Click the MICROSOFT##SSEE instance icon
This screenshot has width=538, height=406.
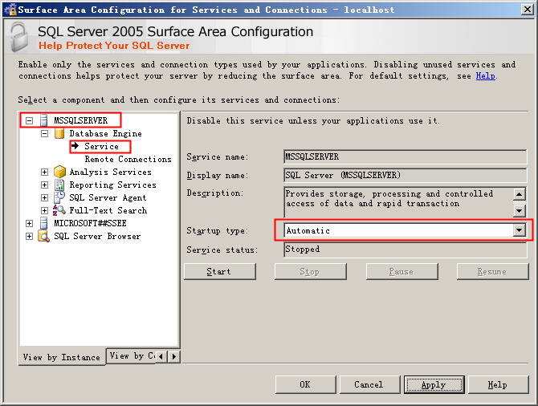pos(44,223)
